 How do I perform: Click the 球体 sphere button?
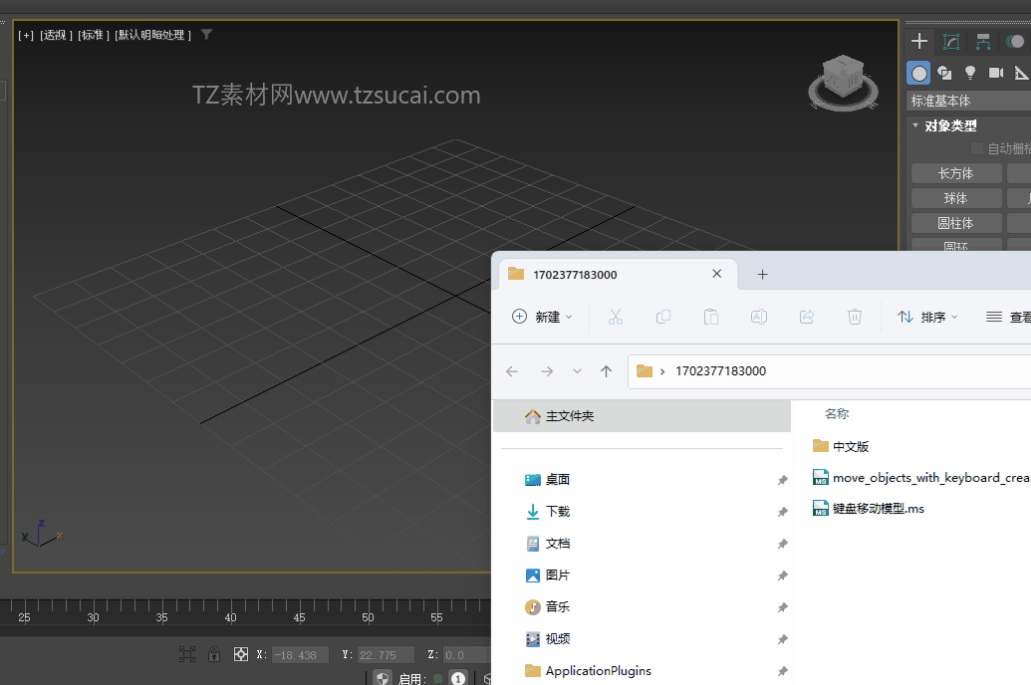(955, 198)
